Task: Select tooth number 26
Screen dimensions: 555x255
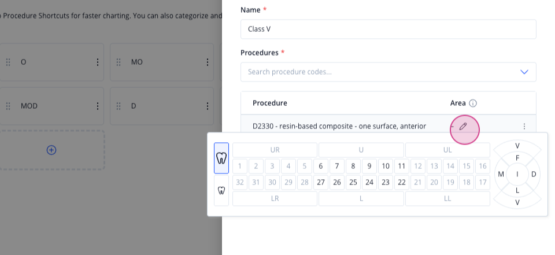Action: click(337, 182)
